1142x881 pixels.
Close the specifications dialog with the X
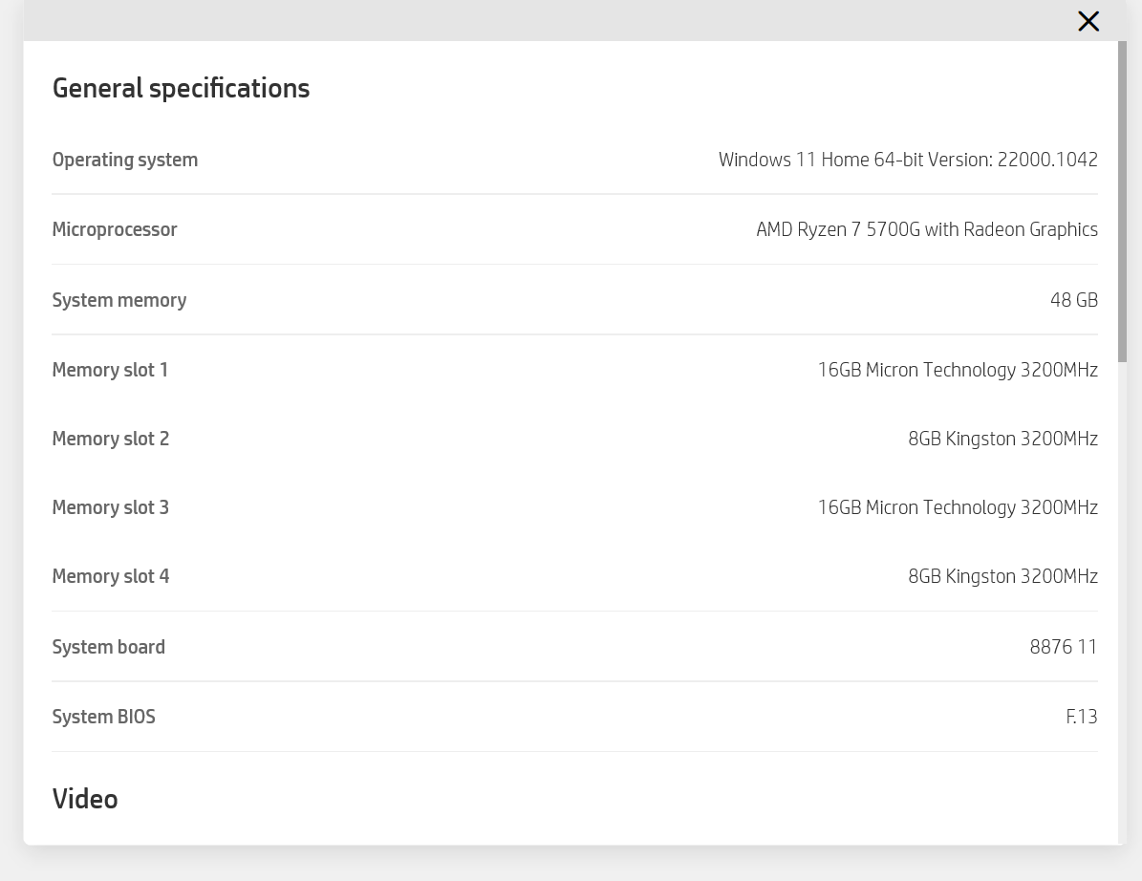point(1088,21)
